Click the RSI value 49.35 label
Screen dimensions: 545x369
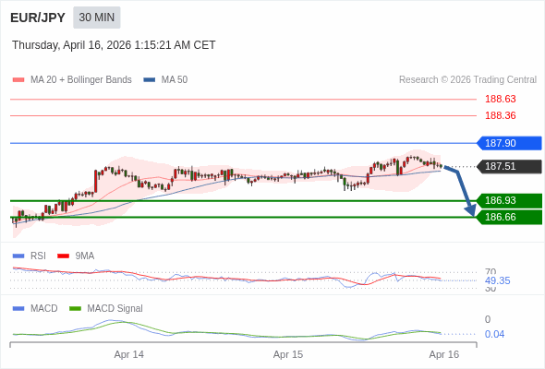497,280
